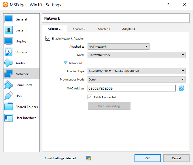The height and width of the screenshot is (165, 193).
Task: Click the OK button
Action: click(147, 158)
